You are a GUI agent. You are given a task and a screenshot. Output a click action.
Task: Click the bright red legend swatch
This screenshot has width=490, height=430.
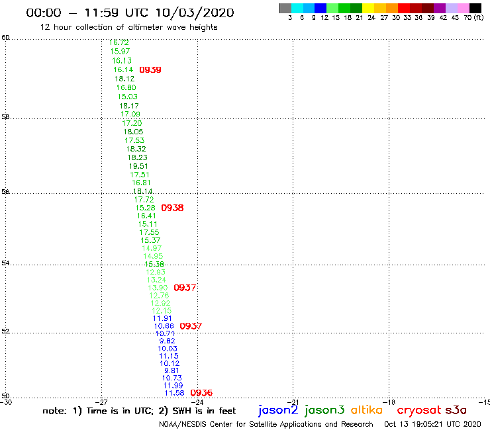click(404, 8)
